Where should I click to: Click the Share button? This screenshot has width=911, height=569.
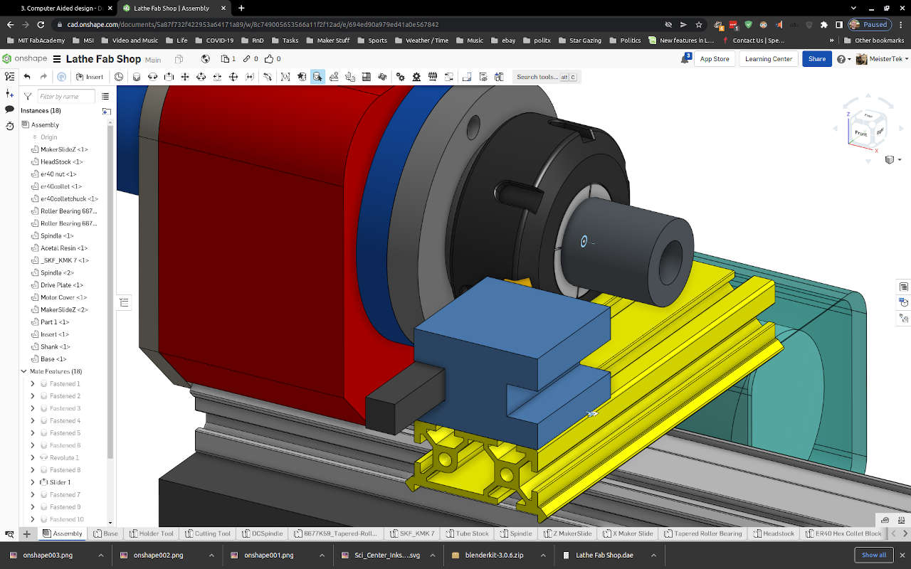(x=817, y=59)
